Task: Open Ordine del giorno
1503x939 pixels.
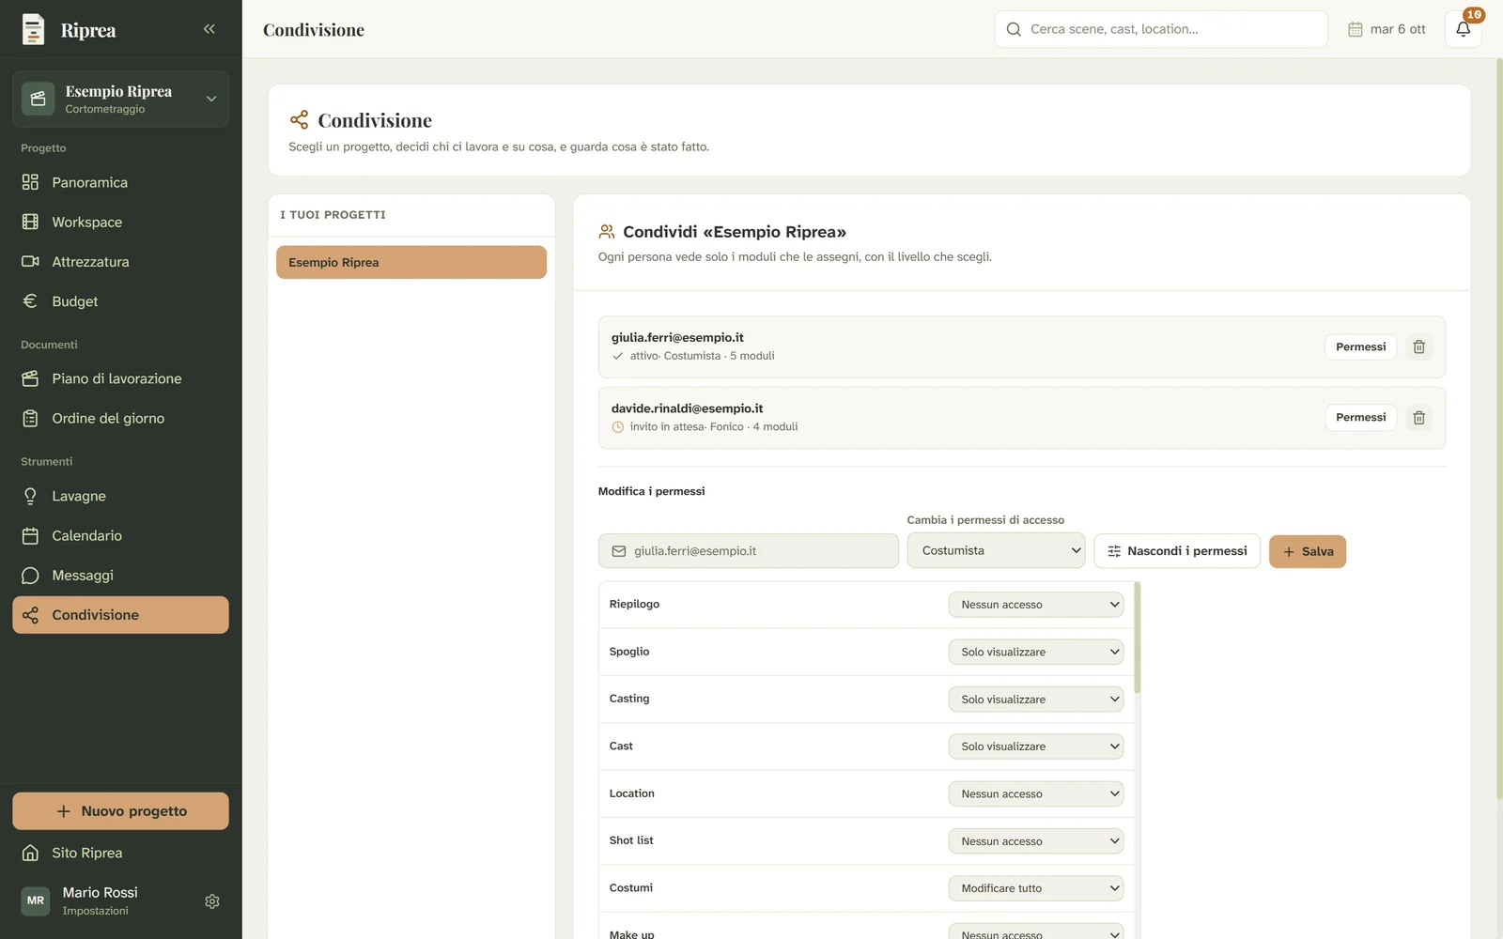Action: pos(120,419)
